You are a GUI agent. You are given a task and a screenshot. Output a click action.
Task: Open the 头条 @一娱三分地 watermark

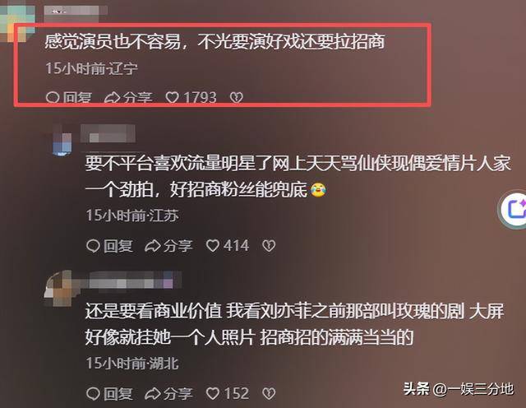[459, 389]
